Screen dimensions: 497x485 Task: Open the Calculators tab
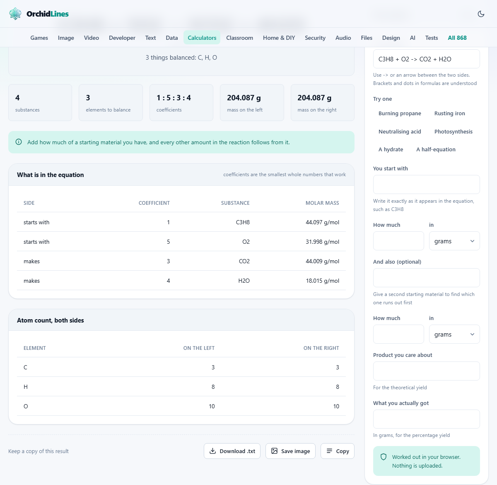(202, 38)
